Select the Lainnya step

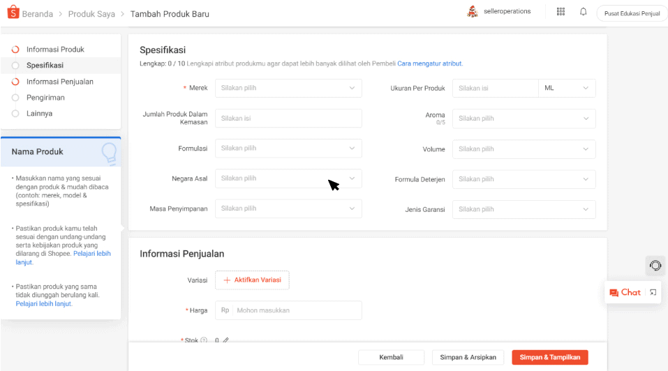pos(39,114)
